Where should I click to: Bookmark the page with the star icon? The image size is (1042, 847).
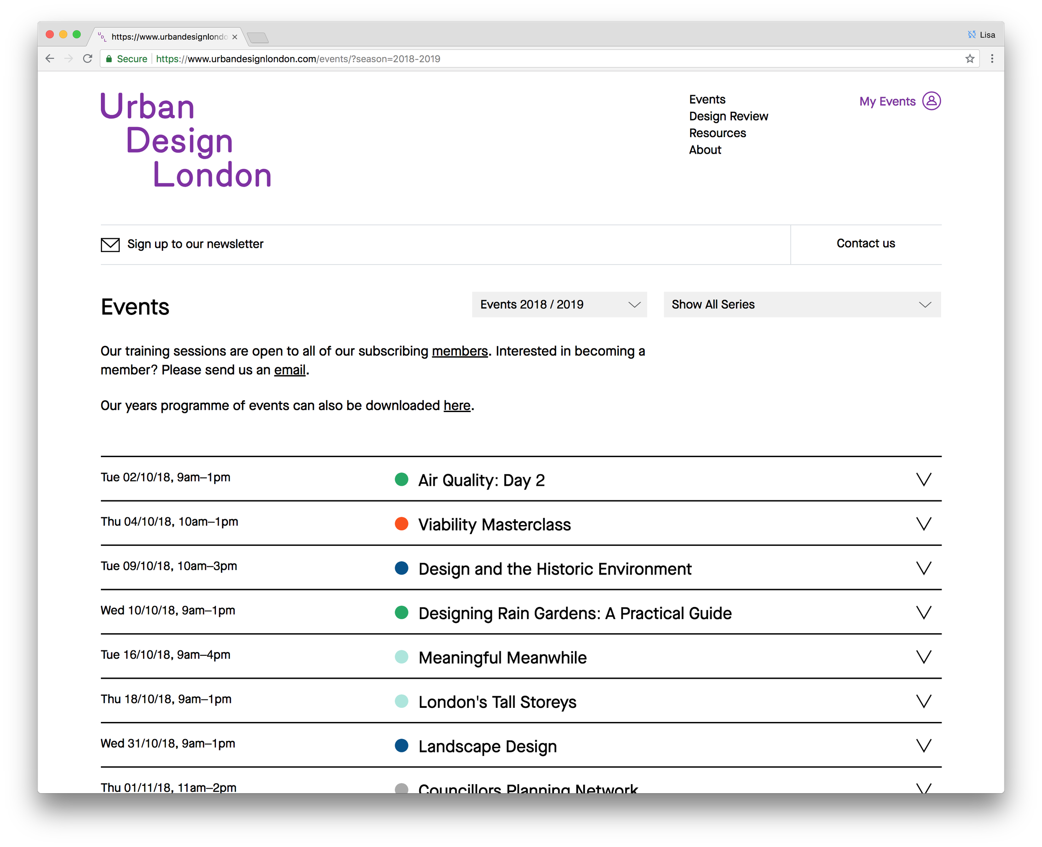(970, 59)
